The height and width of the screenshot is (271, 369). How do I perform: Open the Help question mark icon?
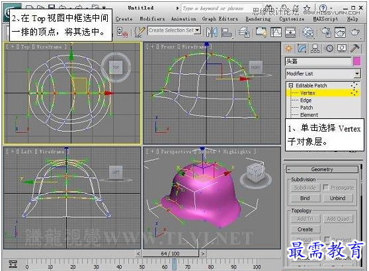click(323, 8)
